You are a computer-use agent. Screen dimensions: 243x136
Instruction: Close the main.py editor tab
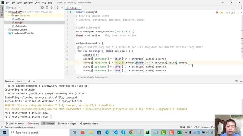79,8
